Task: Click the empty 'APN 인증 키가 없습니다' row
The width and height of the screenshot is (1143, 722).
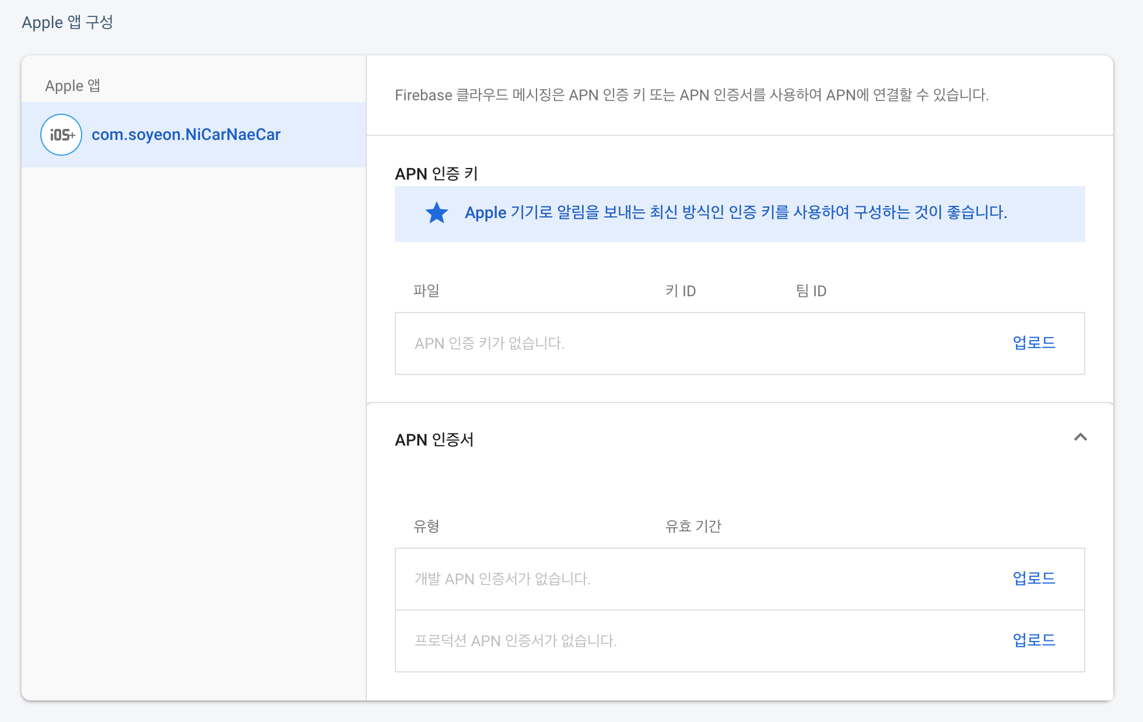Action: coord(489,344)
